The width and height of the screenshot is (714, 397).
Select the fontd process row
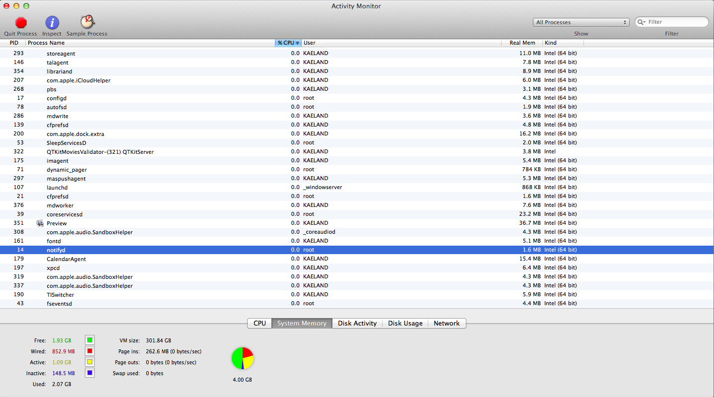click(357, 241)
